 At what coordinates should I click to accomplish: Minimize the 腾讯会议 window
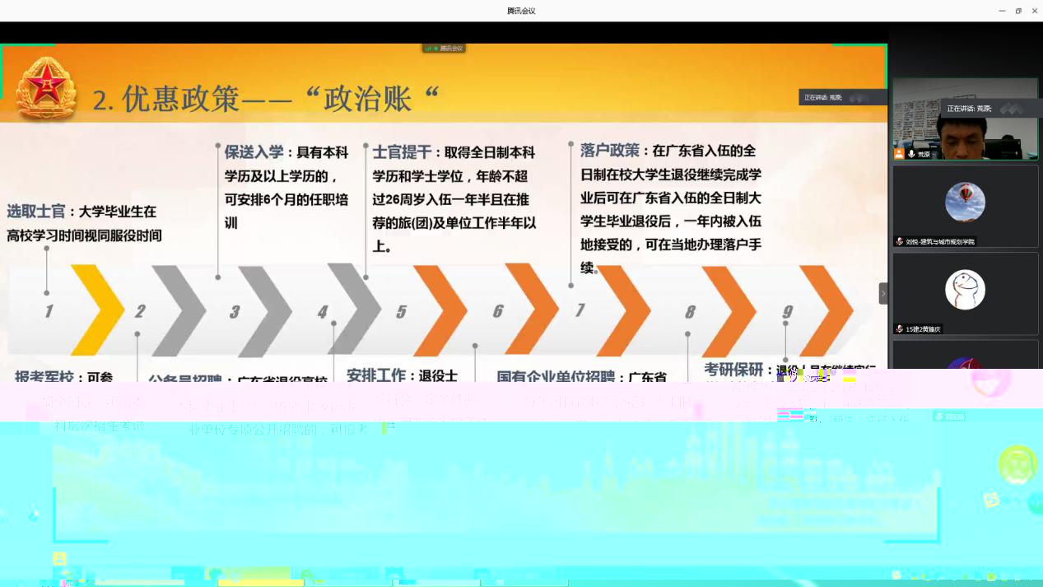[1002, 11]
